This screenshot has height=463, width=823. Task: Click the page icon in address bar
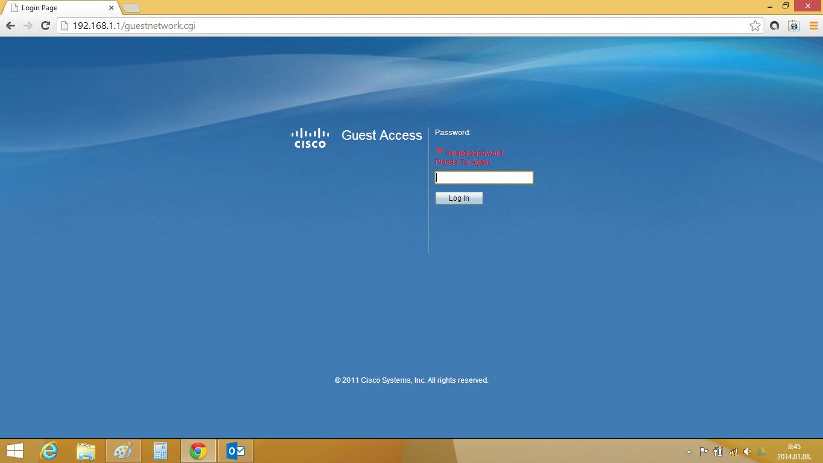pyautogui.click(x=64, y=25)
